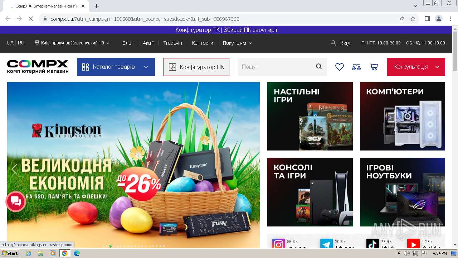
Task: Open Microsoft Edge from the taskbar
Action: pos(77,253)
